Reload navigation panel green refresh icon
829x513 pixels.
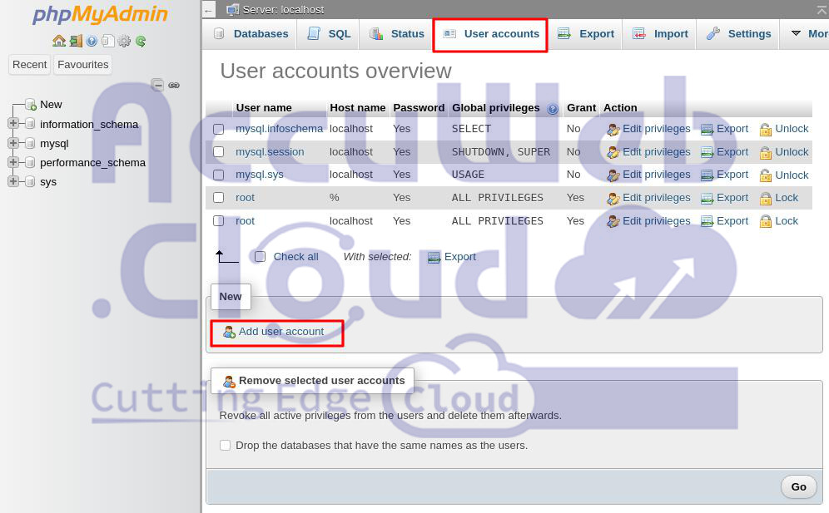click(x=141, y=42)
